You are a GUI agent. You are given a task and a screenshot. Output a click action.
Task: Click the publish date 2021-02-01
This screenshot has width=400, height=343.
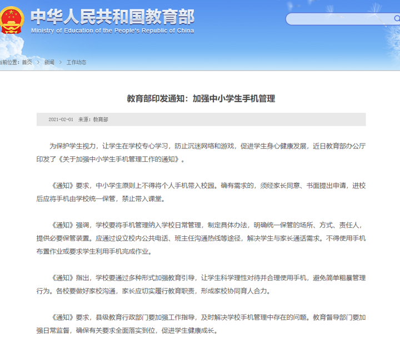(x=61, y=120)
